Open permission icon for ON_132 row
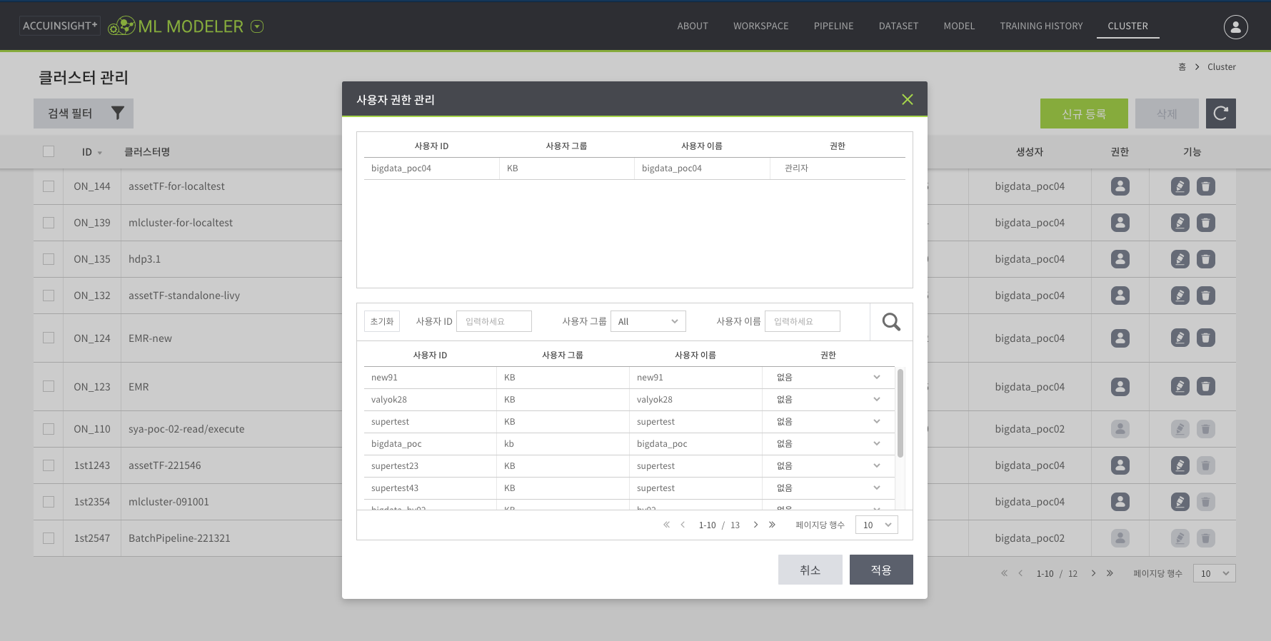 tap(1120, 296)
